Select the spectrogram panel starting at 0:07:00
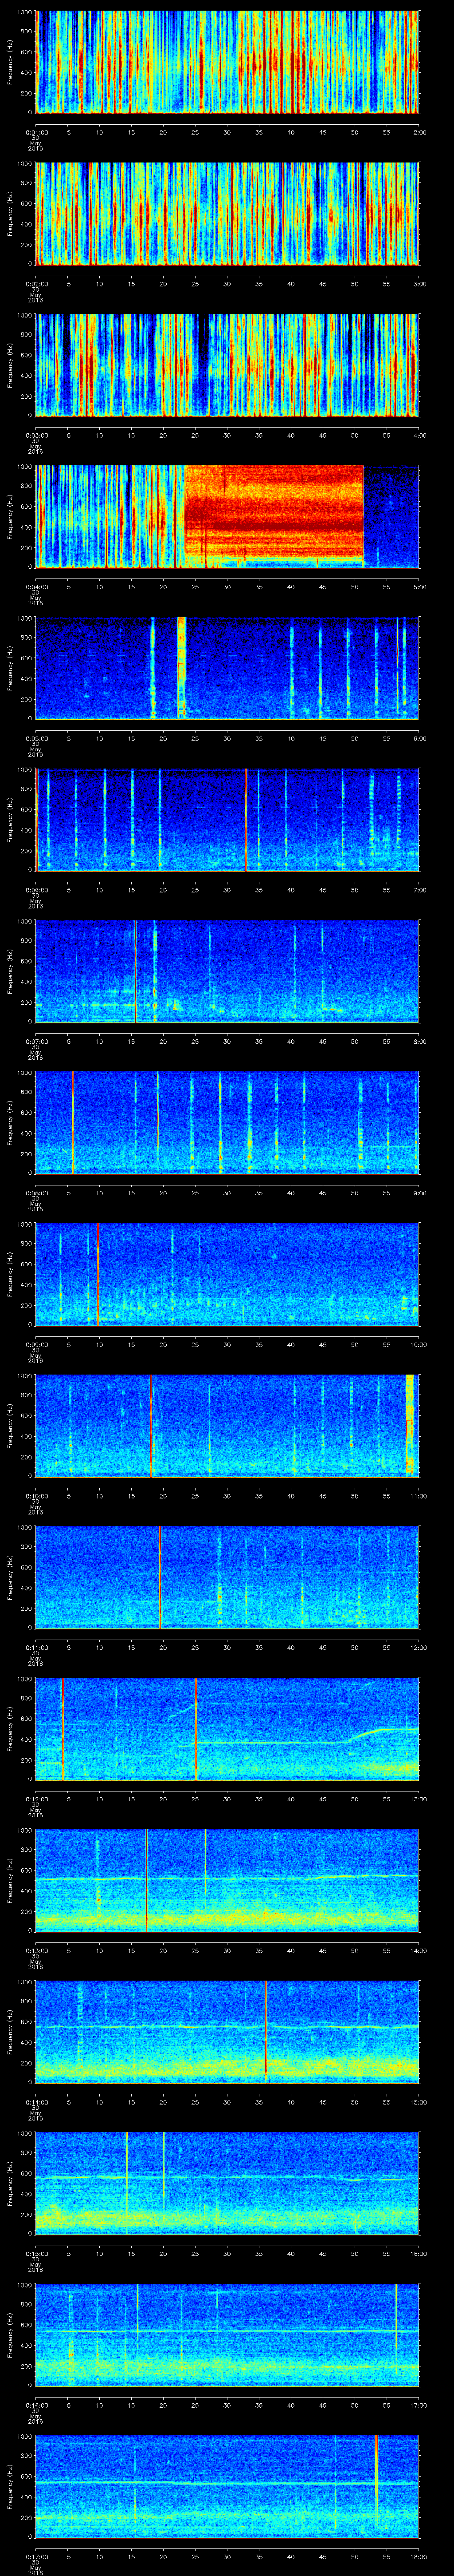 point(227,971)
